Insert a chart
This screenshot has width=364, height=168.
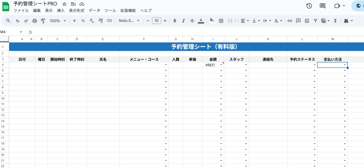(x=307, y=21)
